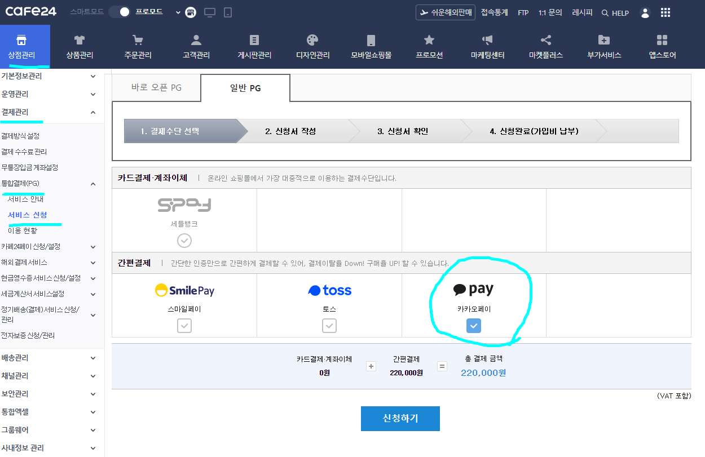The width and height of the screenshot is (705, 457).
Task: Open 게시판관리 document icon menu
Action: pos(254,46)
